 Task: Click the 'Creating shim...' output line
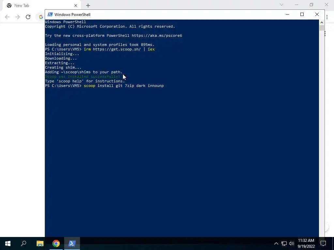click(x=63, y=67)
